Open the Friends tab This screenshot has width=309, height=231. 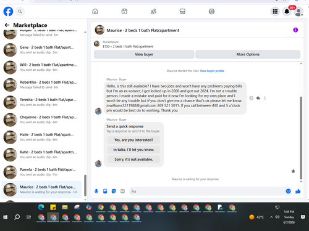(x=153, y=12)
